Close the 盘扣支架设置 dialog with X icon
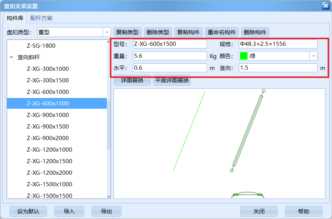Image resolution: width=332 pixels, height=219 pixels. [325, 6]
